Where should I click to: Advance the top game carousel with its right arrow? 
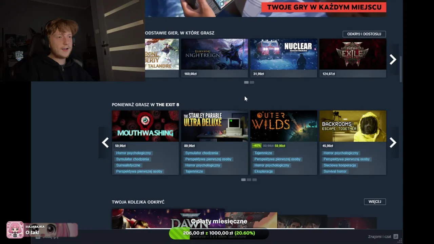click(393, 60)
